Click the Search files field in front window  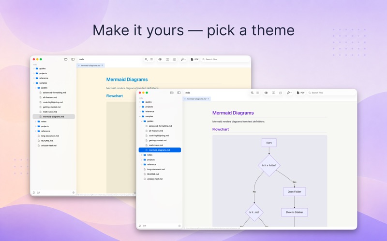(331, 93)
